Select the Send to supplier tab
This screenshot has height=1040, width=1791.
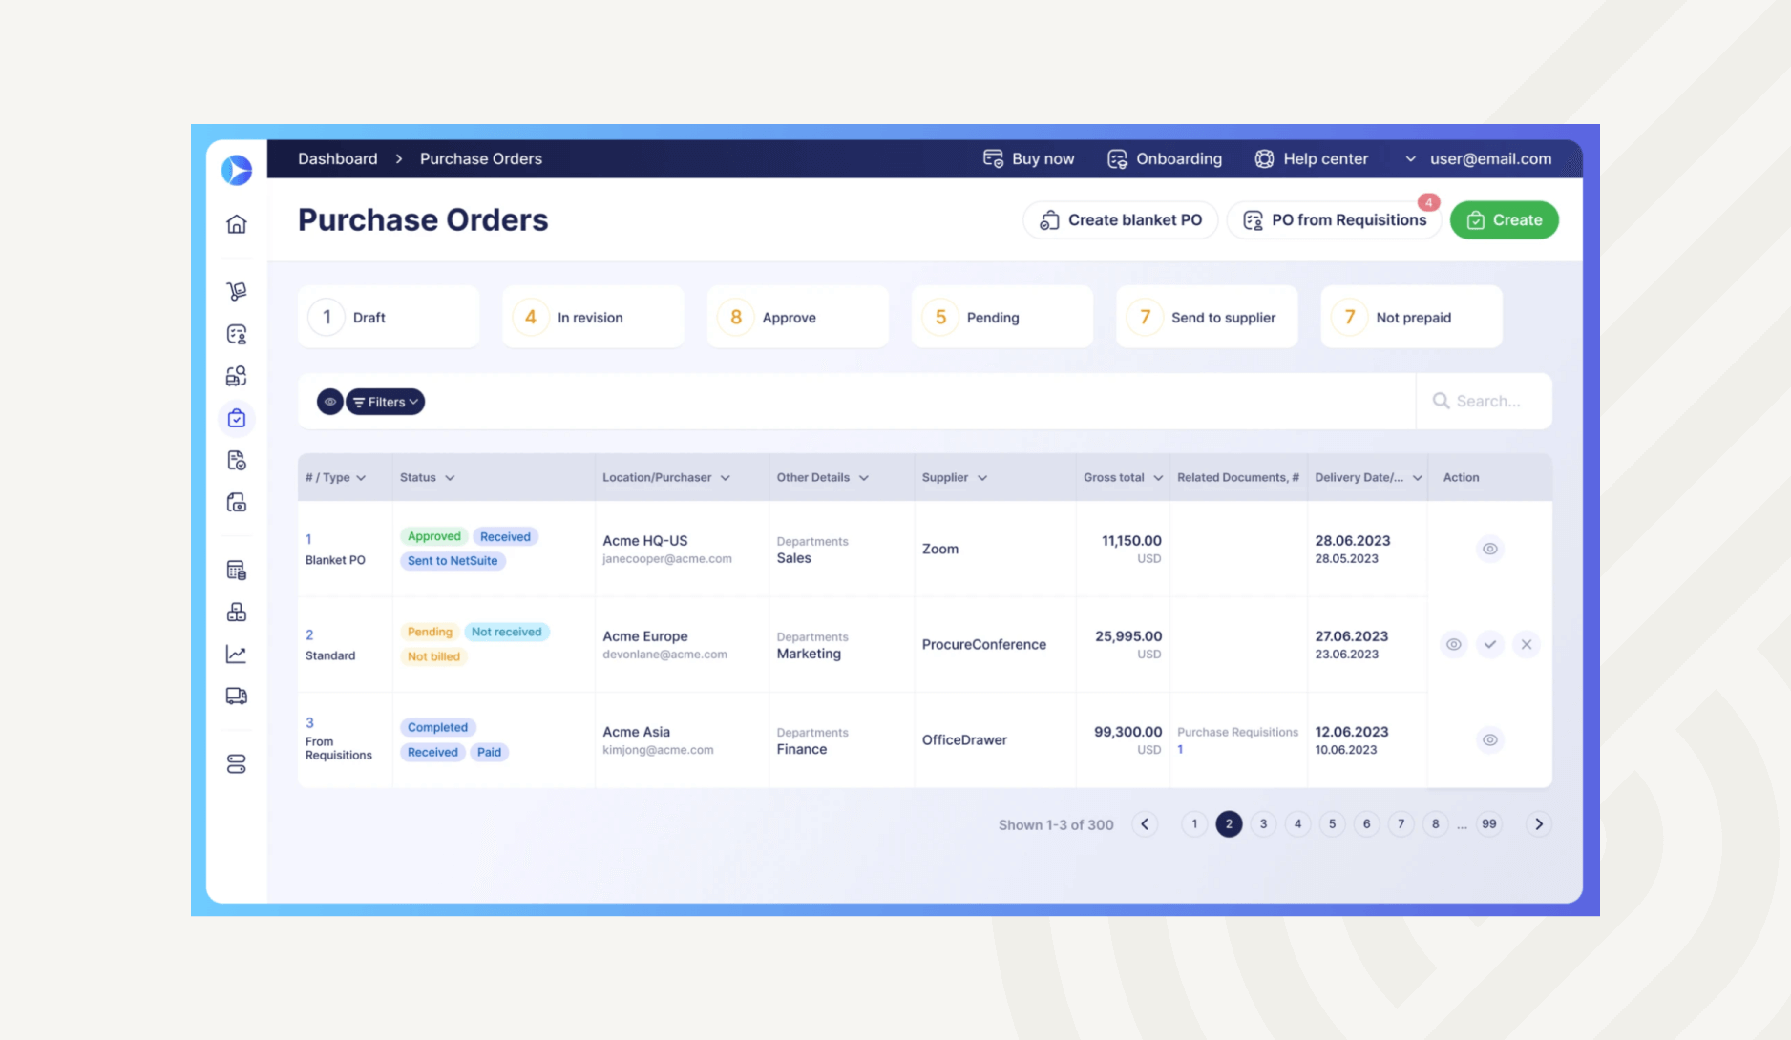pyautogui.click(x=1207, y=317)
